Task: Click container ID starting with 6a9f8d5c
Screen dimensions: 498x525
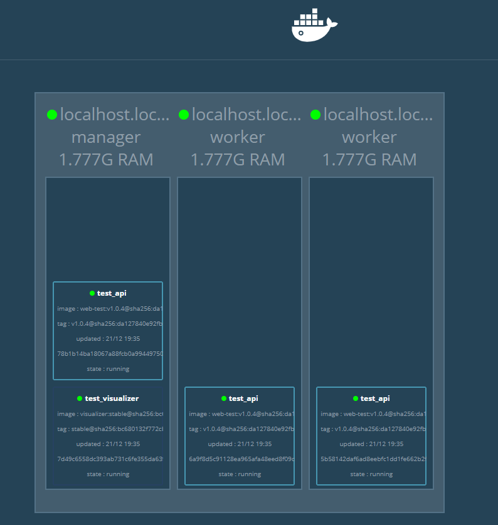Action: tap(241, 459)
